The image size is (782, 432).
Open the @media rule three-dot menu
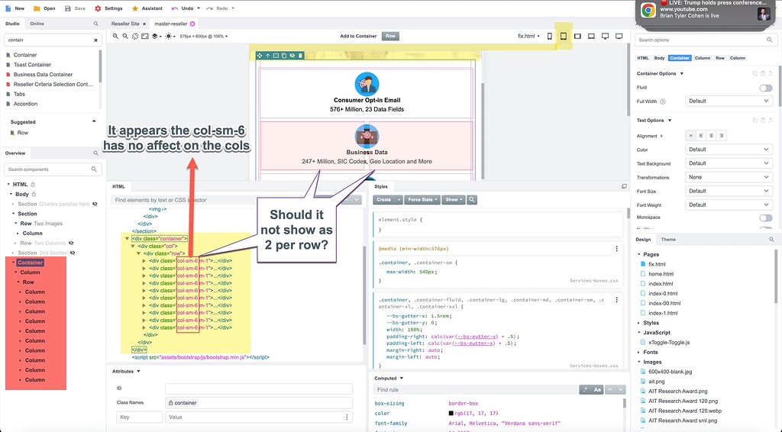tap(616, 249)
